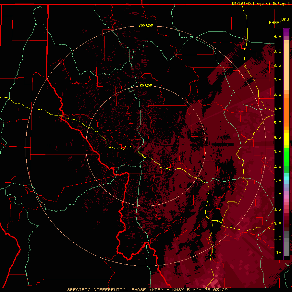Click the cyan band of the color bar
This screenshot has height=292, width=292.
[286, 178]
